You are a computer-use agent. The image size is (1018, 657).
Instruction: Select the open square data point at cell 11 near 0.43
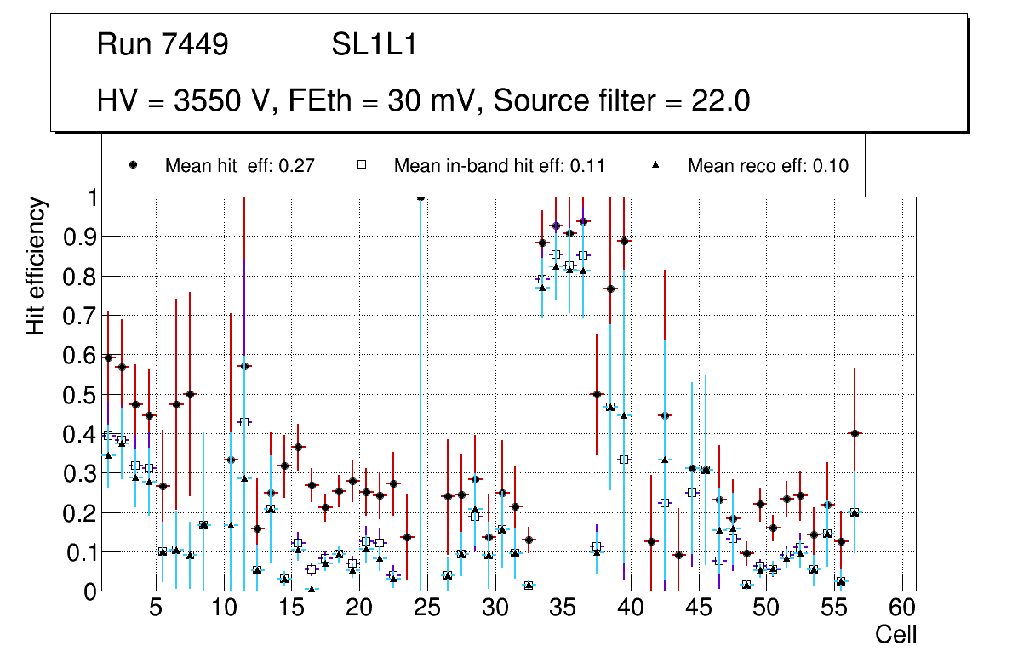[x=244, y=422]
